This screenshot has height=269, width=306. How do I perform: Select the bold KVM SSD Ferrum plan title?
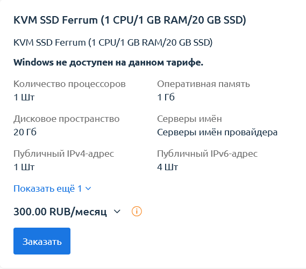130,20
